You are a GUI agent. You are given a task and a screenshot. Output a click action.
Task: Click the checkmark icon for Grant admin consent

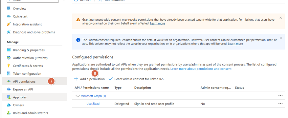click(110, 79)
